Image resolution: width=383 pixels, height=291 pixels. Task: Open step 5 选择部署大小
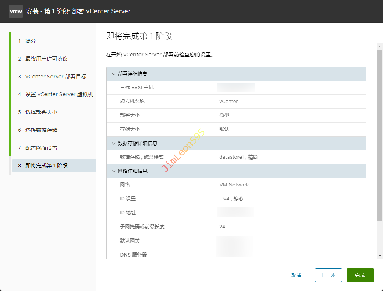pyautogui.click(x=41, y=112)
